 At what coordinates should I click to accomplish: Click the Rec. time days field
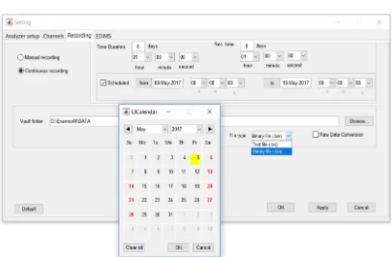(x=246, y=46)
